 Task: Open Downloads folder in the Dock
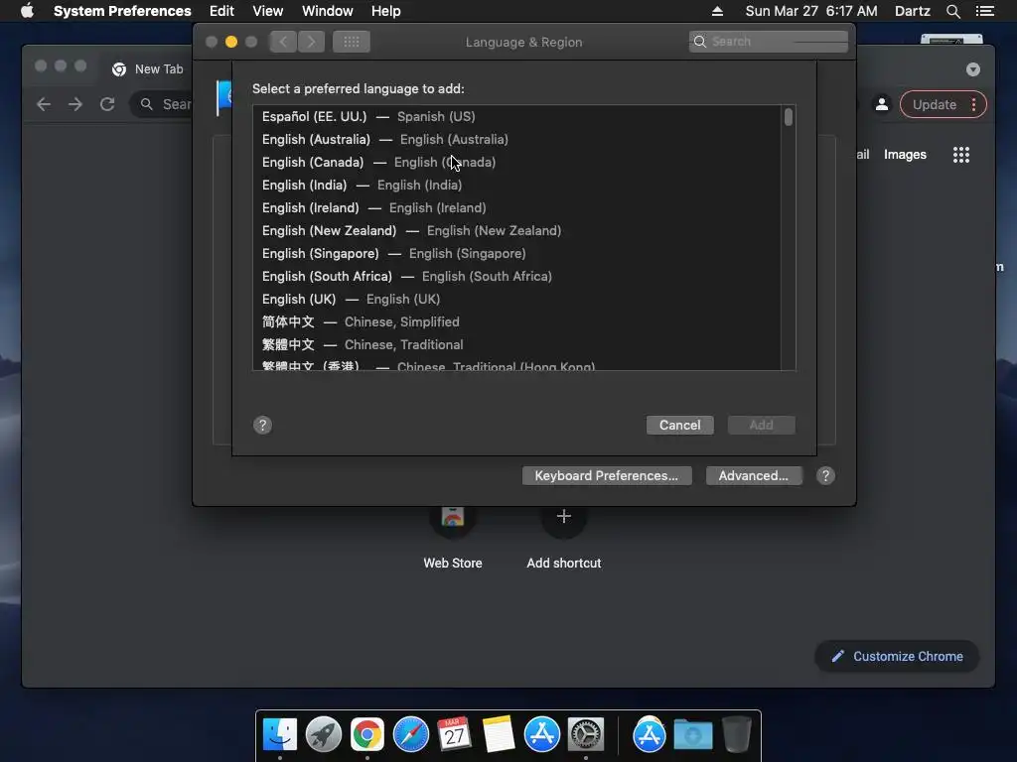692,735
